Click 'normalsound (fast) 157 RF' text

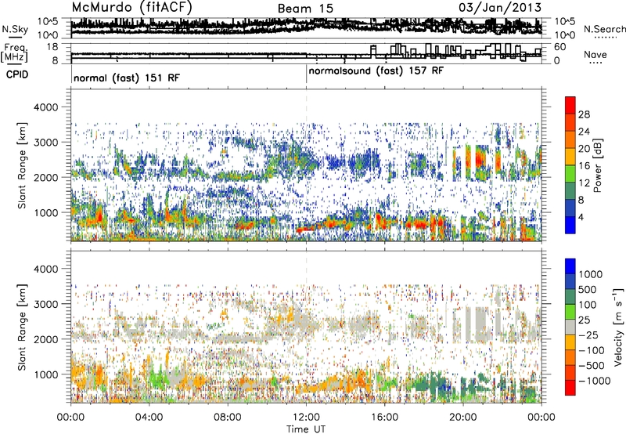pyautogui.click(x=376, y=71)
